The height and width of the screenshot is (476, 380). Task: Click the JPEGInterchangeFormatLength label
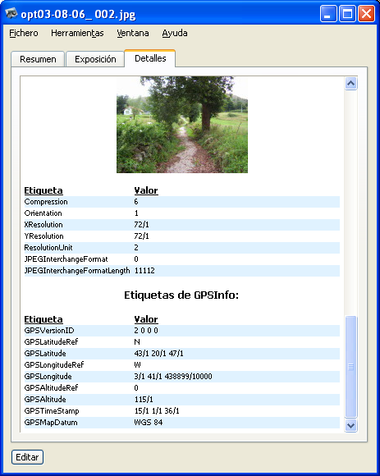coord(77,271)
